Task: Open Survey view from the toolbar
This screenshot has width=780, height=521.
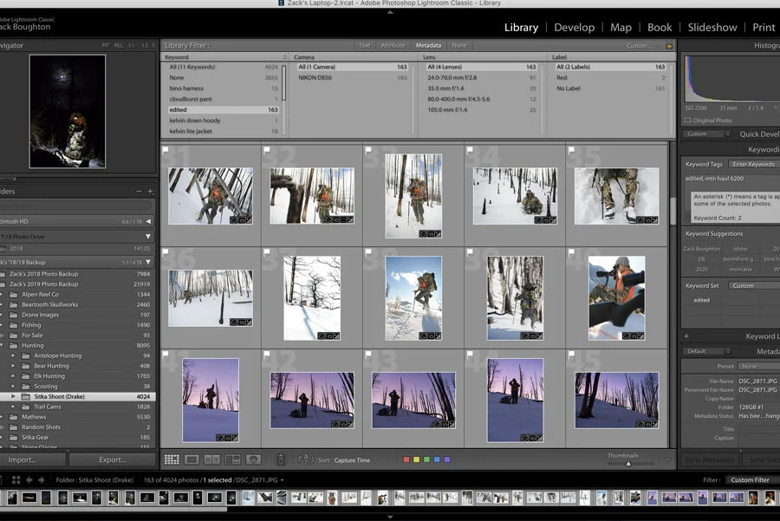Action: 233,459
